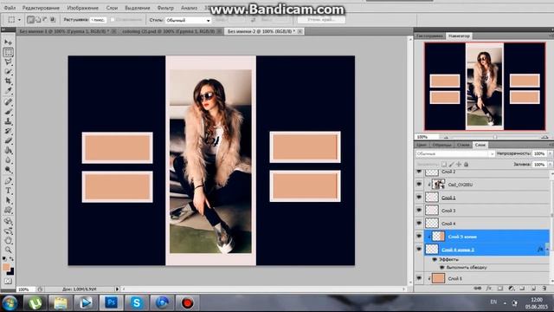Screen dimensions: 554x312
Task: Click the link layers icon
Action: 478,289
